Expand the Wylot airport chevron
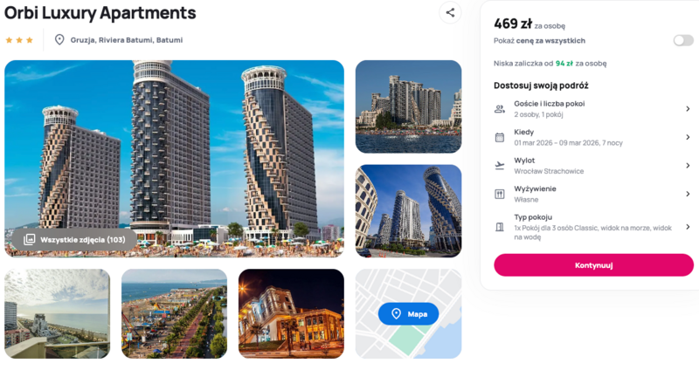Image resolution: width=699 pixels, height=370 pixels. point(688,166)
